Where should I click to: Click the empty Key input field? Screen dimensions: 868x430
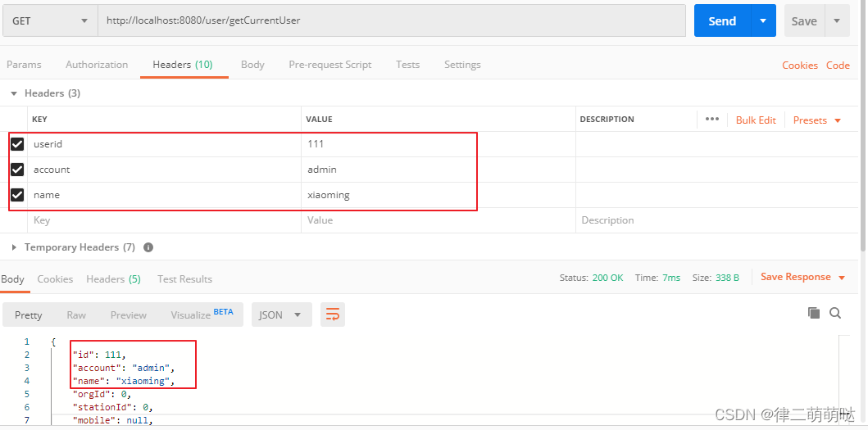(165, 220)
